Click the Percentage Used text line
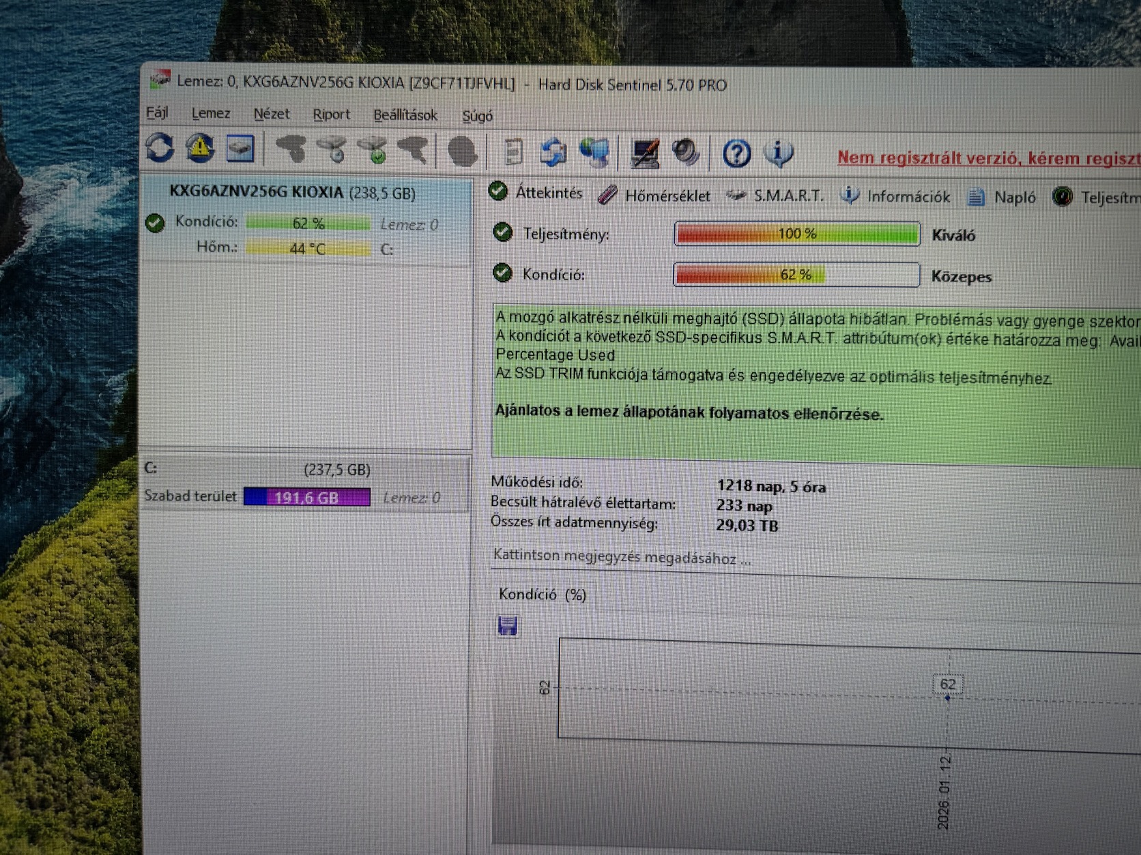1141x855 pixels. coord(555,355)
